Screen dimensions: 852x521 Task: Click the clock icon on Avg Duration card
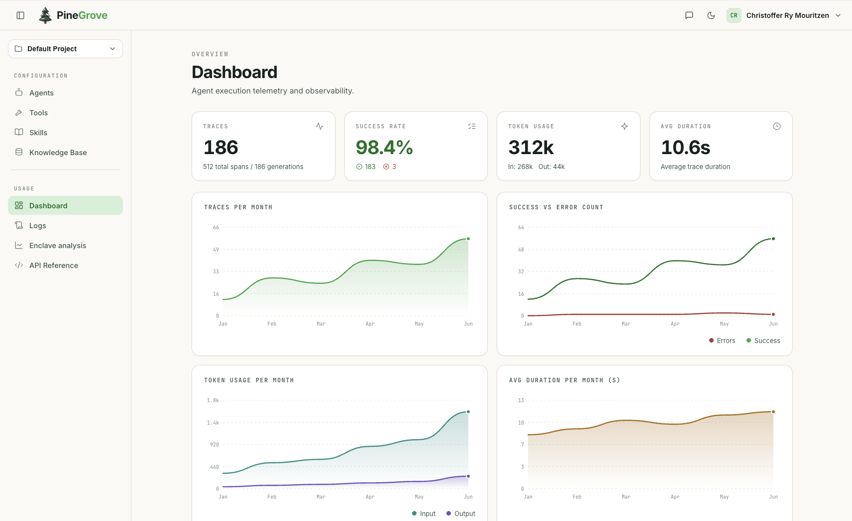[x=777, y=126]
